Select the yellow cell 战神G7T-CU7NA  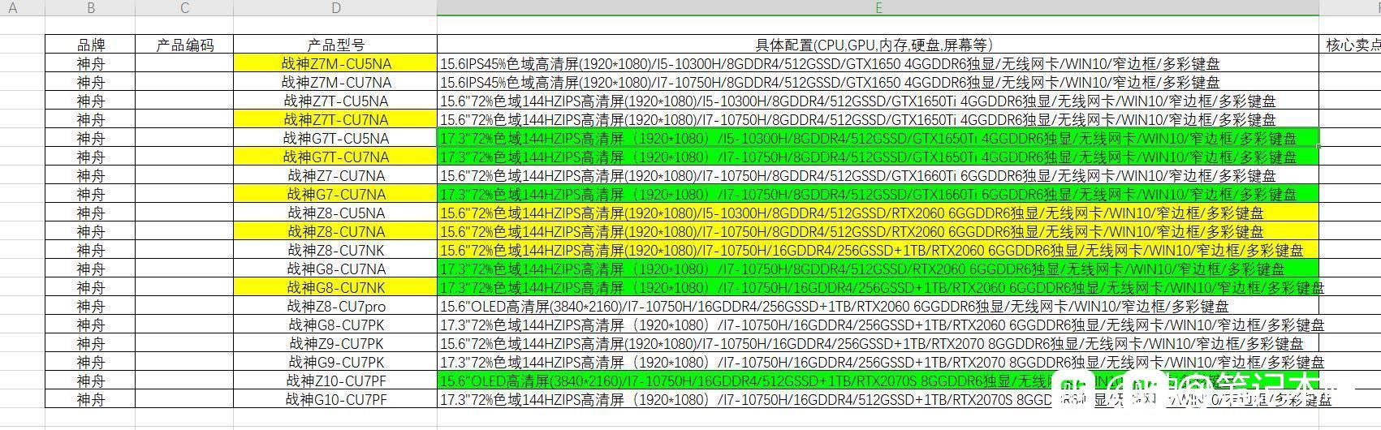point(335,157)
